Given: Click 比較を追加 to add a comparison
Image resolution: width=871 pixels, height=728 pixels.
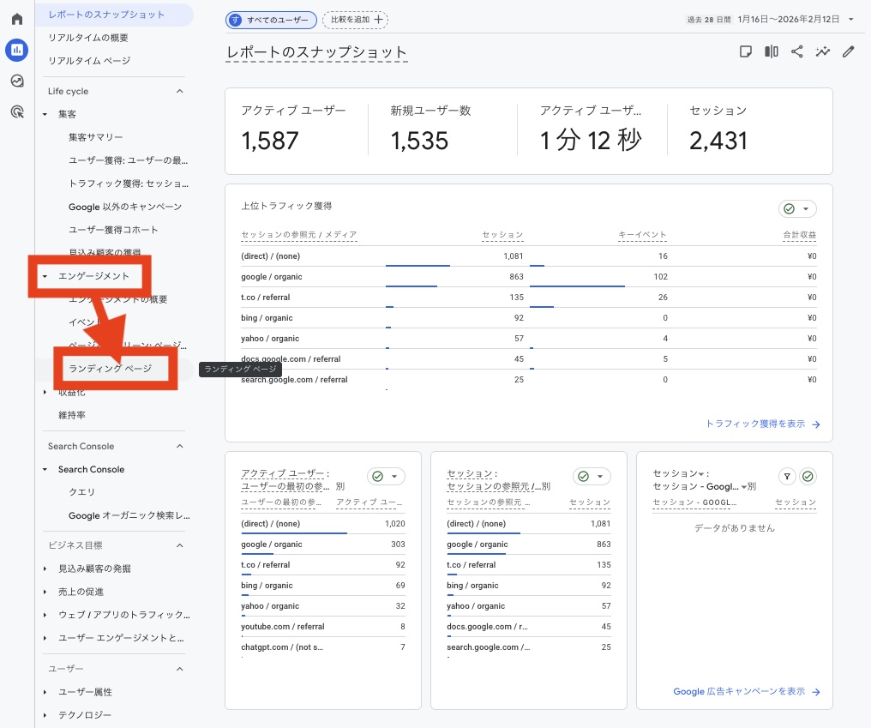Looking at the screenshot, I should [354, 18].
